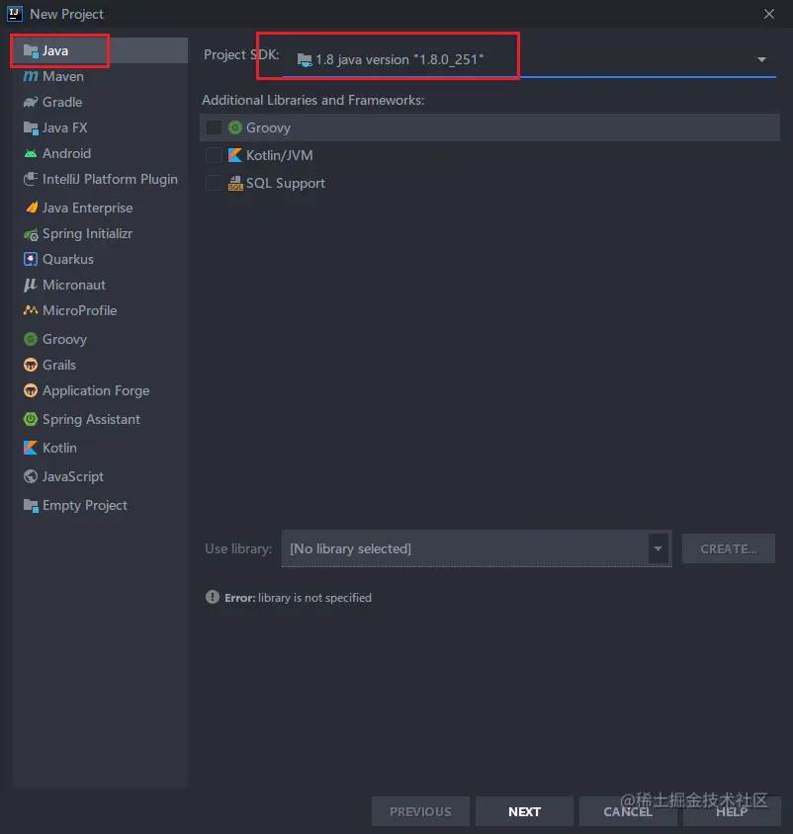
Task: Click the '[No library selected]' combo box
Action: tap(477, 548)
